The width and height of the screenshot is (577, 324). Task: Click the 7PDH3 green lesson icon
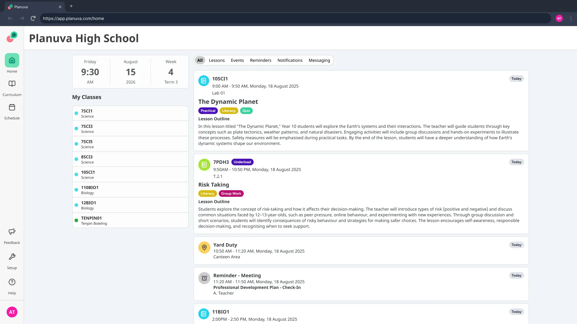204,165
